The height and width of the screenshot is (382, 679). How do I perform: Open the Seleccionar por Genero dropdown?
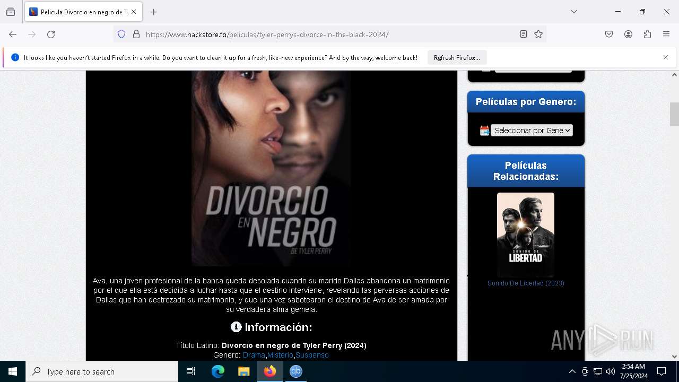point(532,130)
